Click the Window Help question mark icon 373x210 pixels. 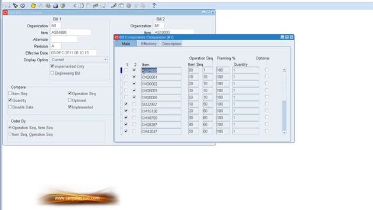(154, 5)
